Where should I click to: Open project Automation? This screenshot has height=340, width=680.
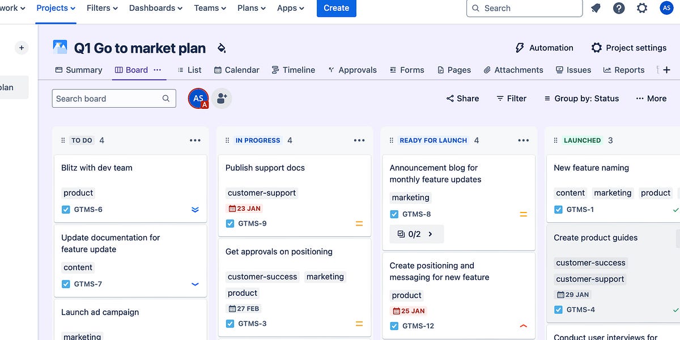[543, 48]
